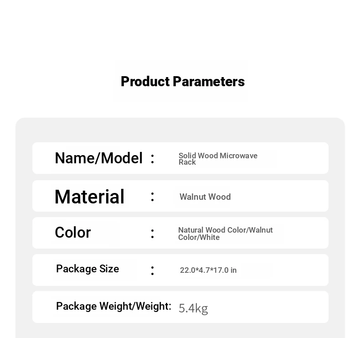Click the word Product in the title

coord(145,82)
